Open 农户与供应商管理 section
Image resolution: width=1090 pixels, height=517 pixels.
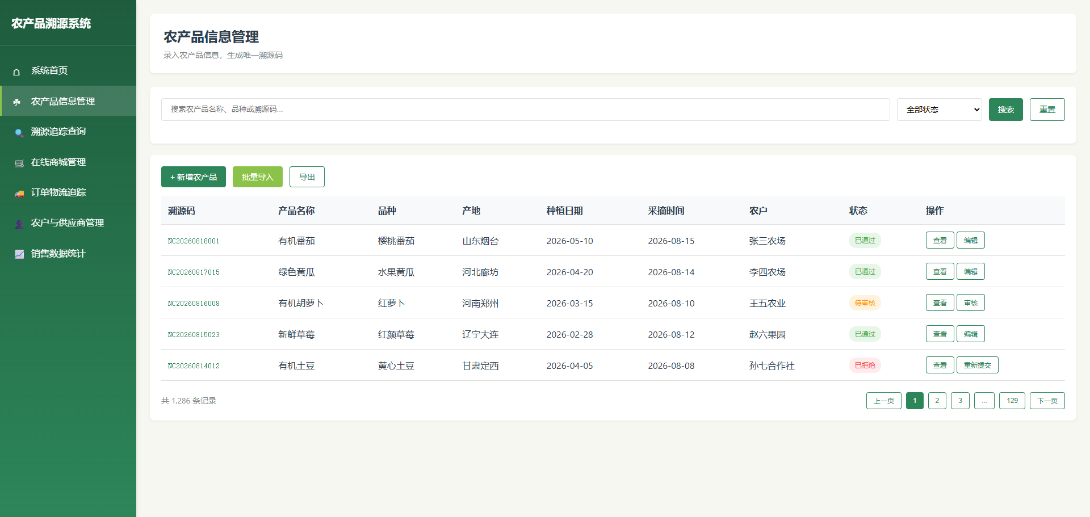[x=68, y=222]
